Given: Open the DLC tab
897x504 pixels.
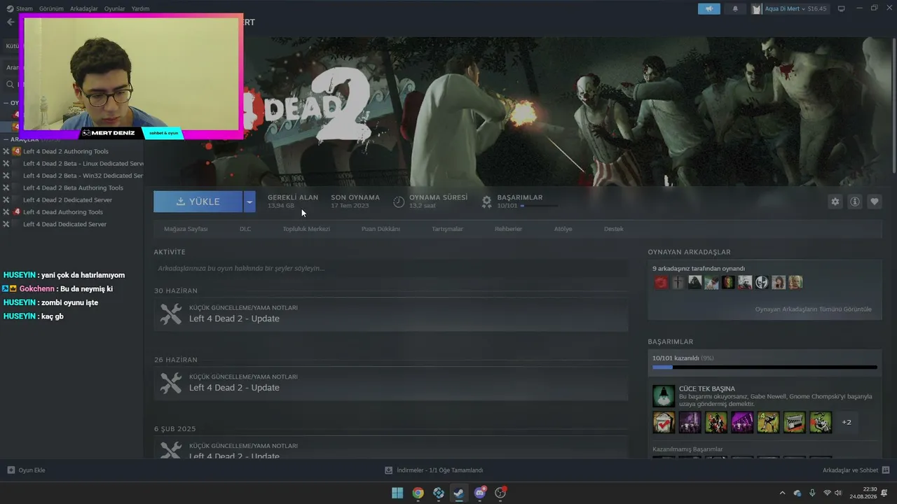Looking at the screenshot, I should [245, 229].
